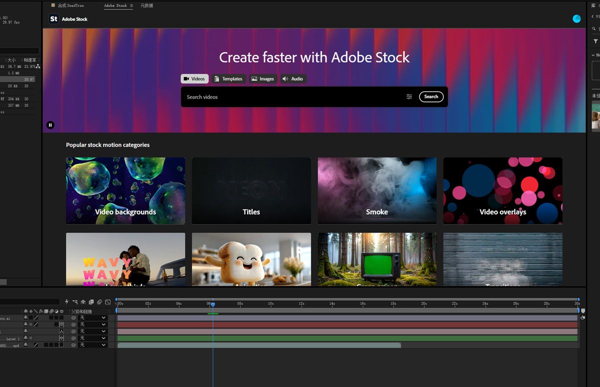Click the quality switch column header icon

pyautogui.click(x=36, y=311)
